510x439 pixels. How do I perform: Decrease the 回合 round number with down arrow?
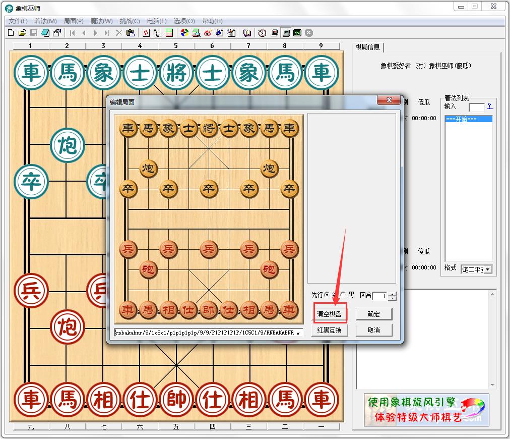(393, 298)
